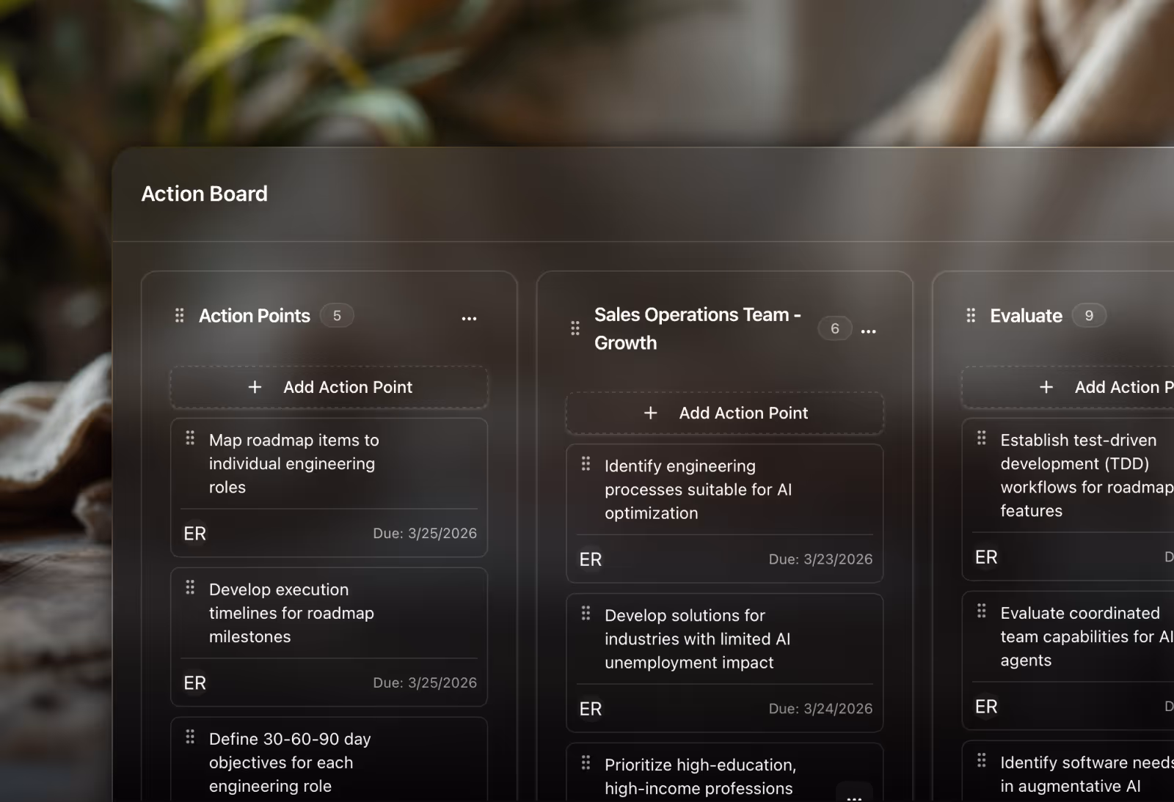This screenshot has height=802, width=1174.
Task: Click due date 3/24/2026
Action: tap(820, 709)
